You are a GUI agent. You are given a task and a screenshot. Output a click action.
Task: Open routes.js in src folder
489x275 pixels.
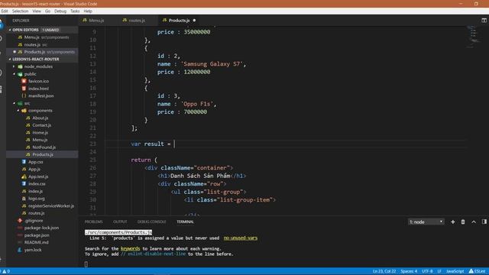click(x=36, y=213)
